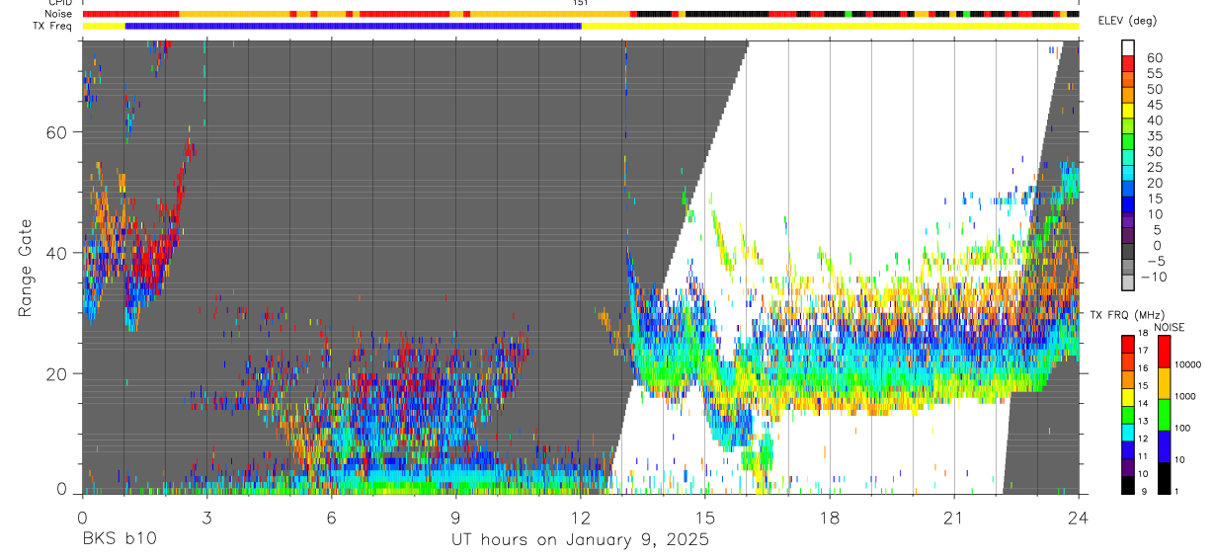Viewport: 1213px width, 560px height.
Task: Click the "12" tick on the UT hours axis
Action: click(581, 517)
